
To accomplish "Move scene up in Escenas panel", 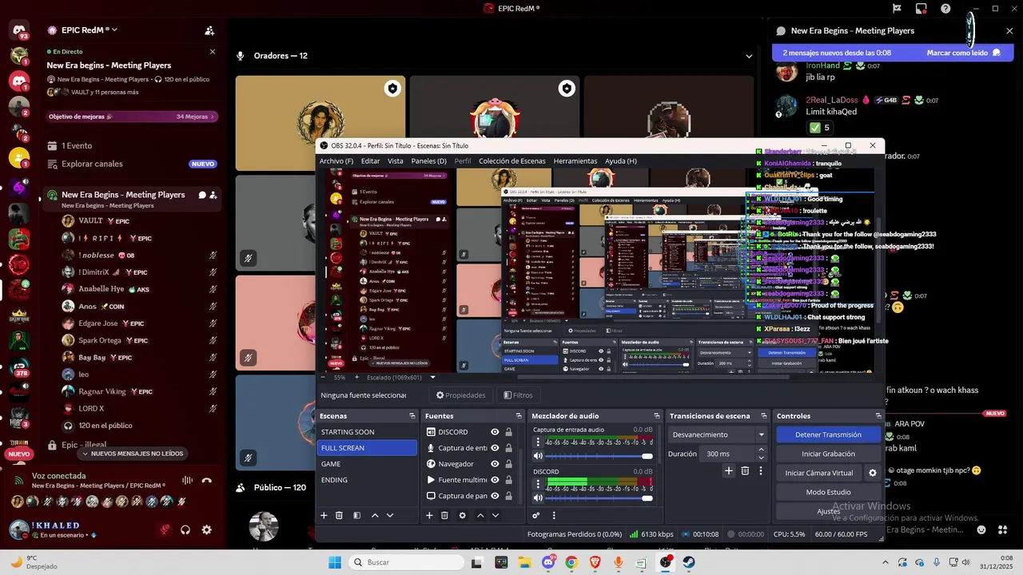I will 375,516.
